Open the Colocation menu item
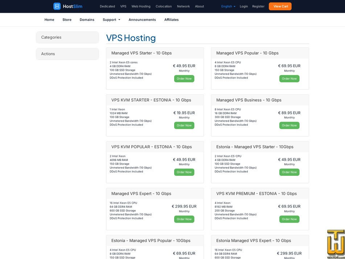345x259 pixels. [x=164, y=7]
